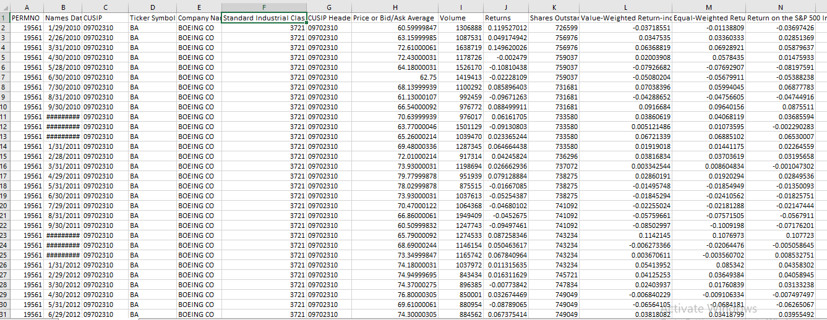This screenshot has height=320, width=827.
Task: Click the Price or Bid/Ask Average cell
Action: point(395,18)
